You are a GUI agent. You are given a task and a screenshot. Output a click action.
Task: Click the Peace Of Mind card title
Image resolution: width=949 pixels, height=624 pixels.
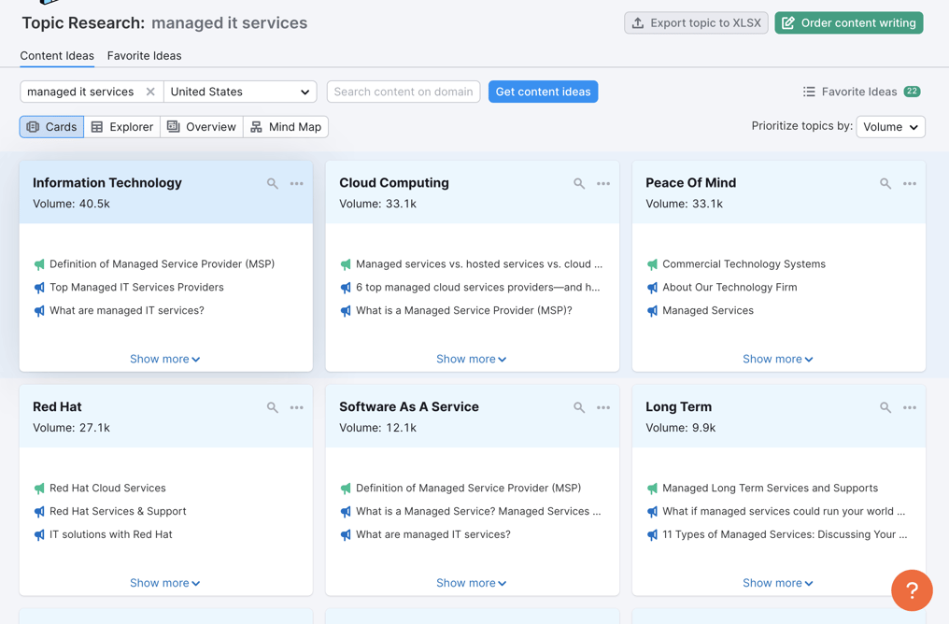(690, 183)
